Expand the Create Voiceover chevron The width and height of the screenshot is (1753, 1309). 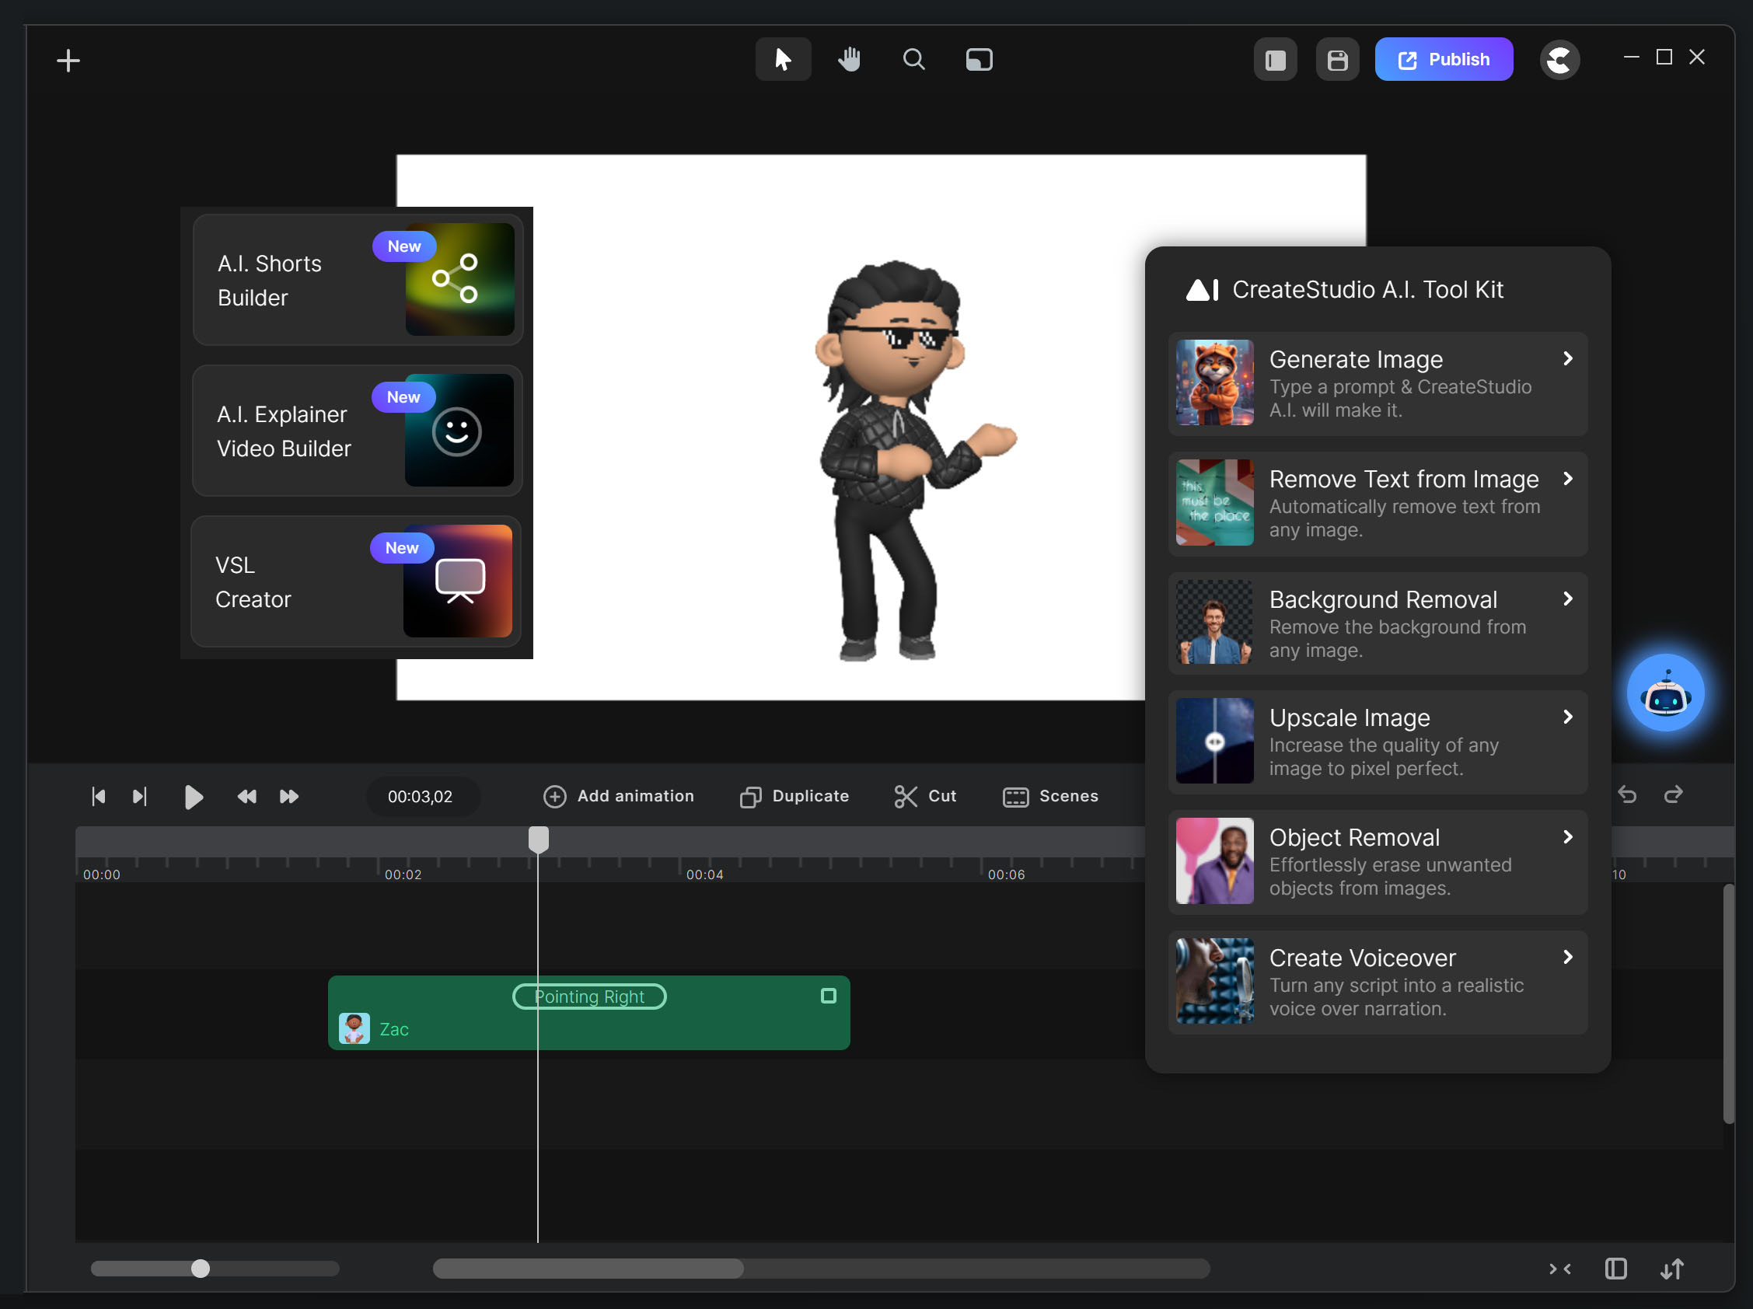(x=1567, y=957)
